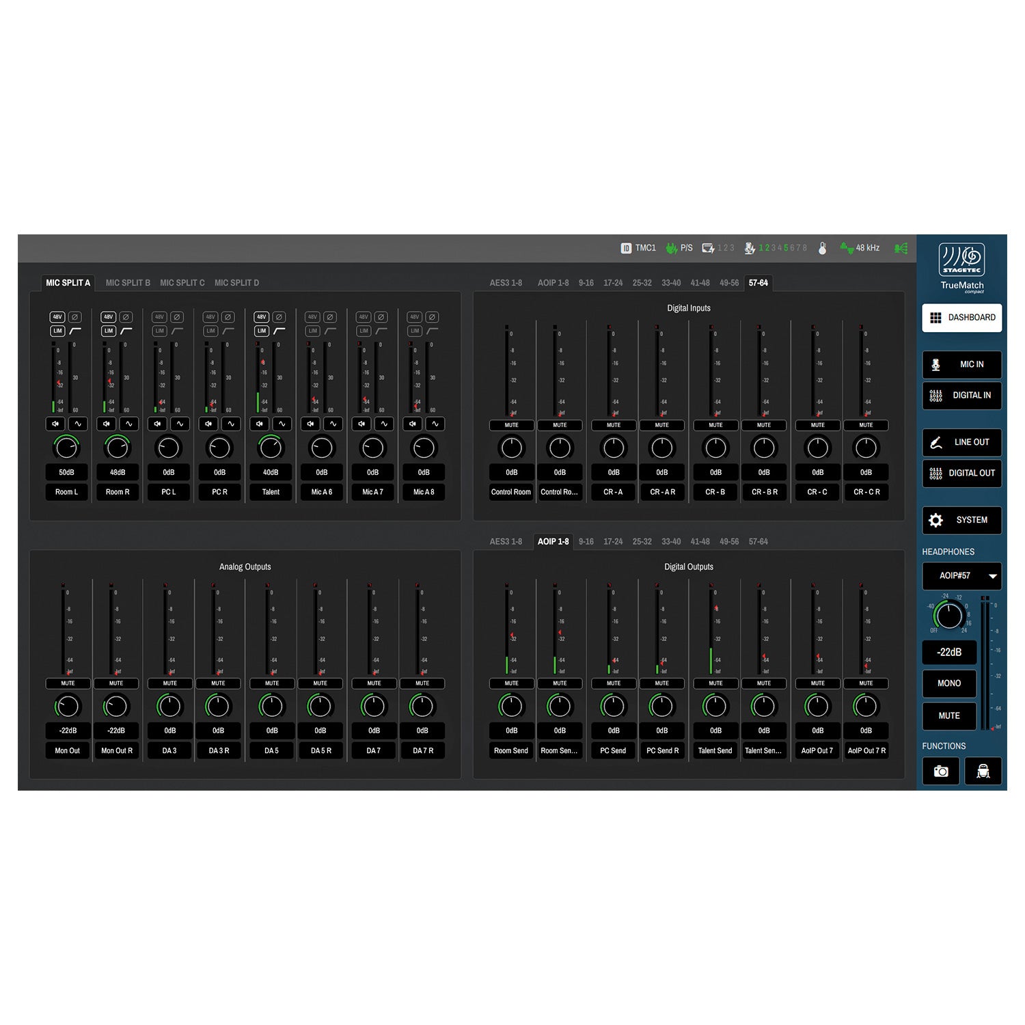The image size is (1025, 1025).
Task: Toggle phase invert on Room L channel
Action: [x=74, y=317]
